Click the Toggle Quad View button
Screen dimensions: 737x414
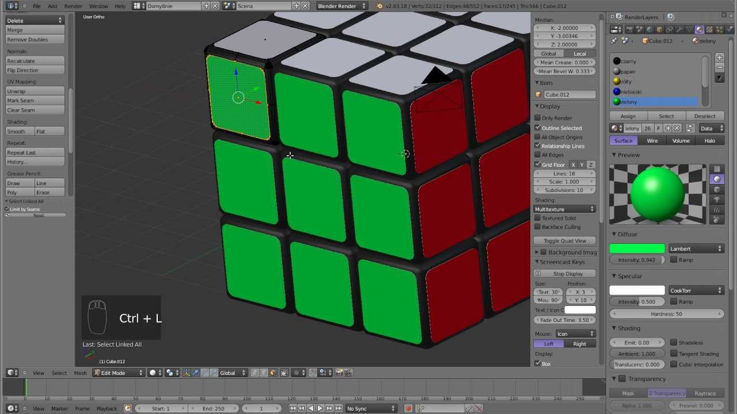click(564, 241)
